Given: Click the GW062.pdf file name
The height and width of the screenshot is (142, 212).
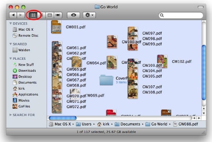Looking at the screenshot, I should click(76, 53).
